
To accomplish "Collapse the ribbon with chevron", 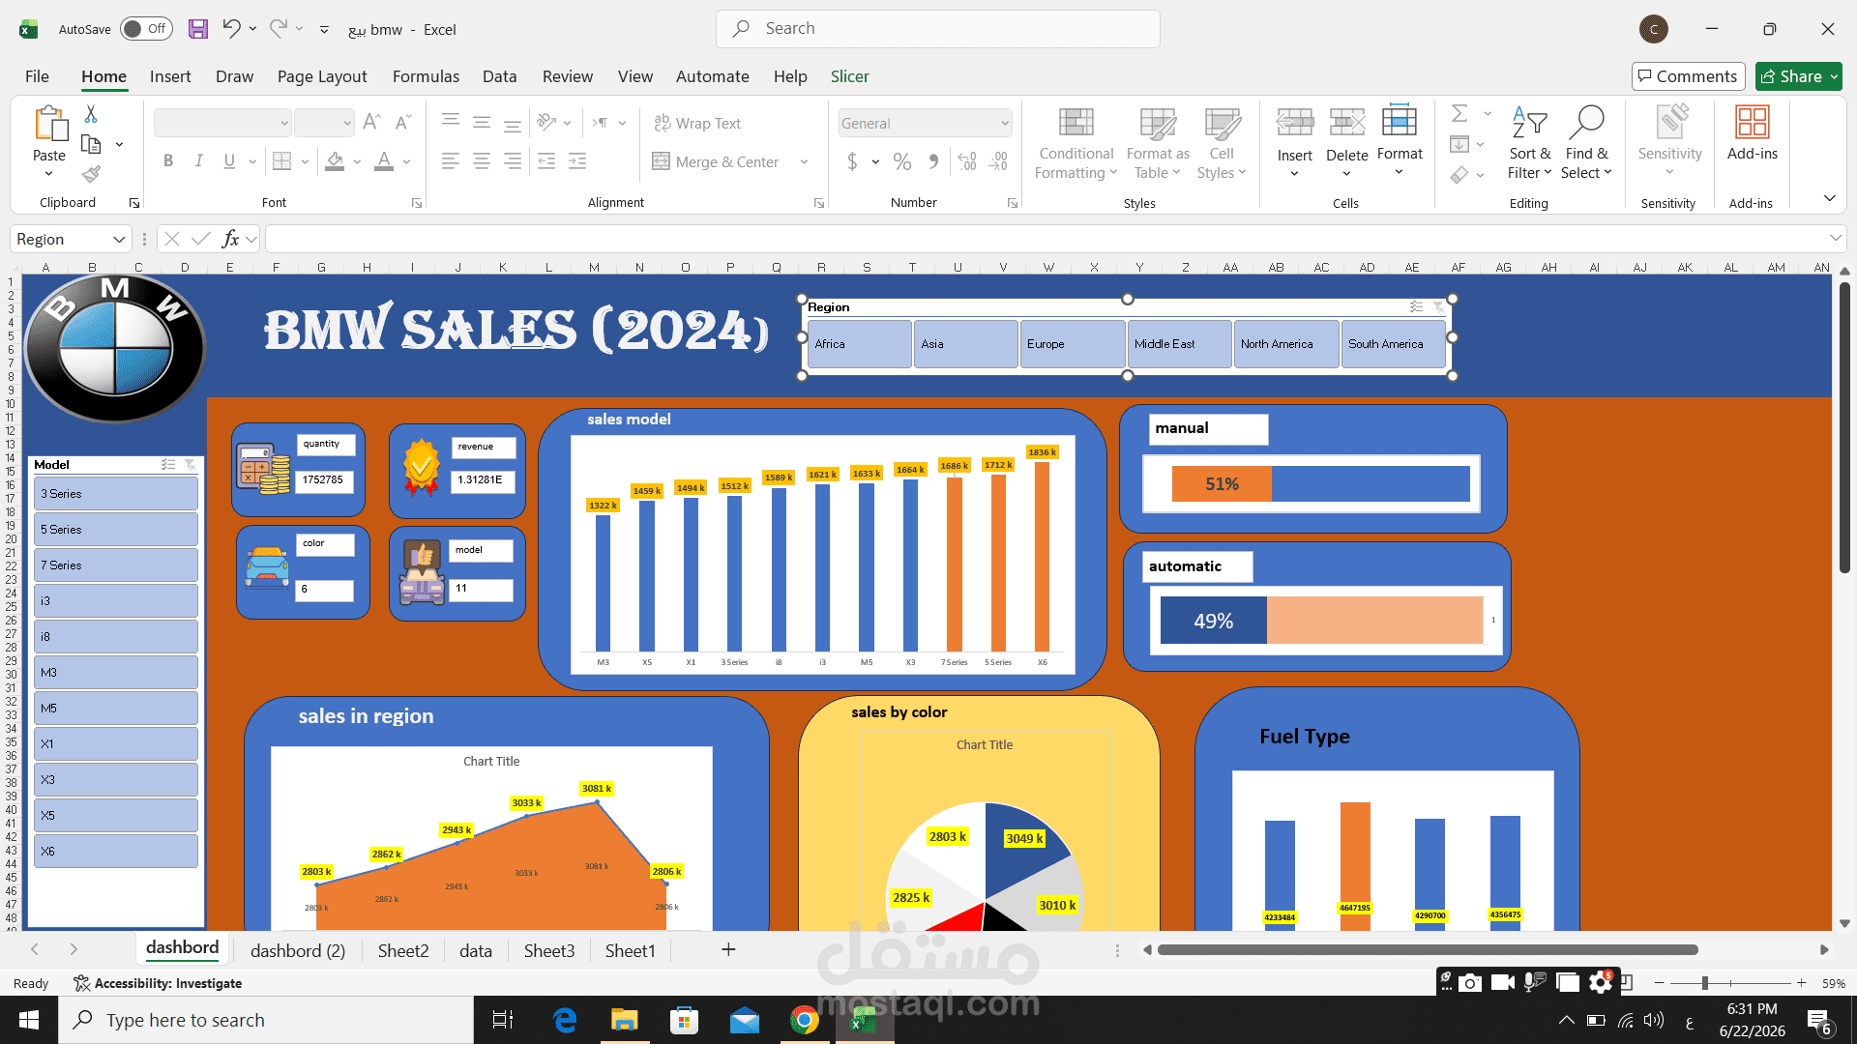I will [1830, 198].
